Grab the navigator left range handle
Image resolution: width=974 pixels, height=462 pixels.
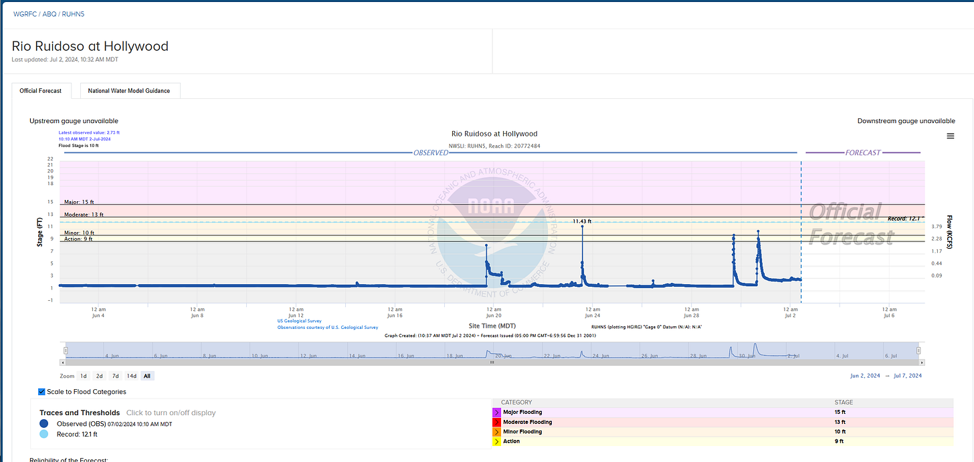tap(66, 350)
